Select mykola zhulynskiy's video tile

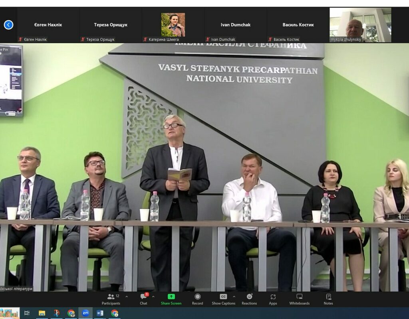pyautogui.click(x=360, y=25)
